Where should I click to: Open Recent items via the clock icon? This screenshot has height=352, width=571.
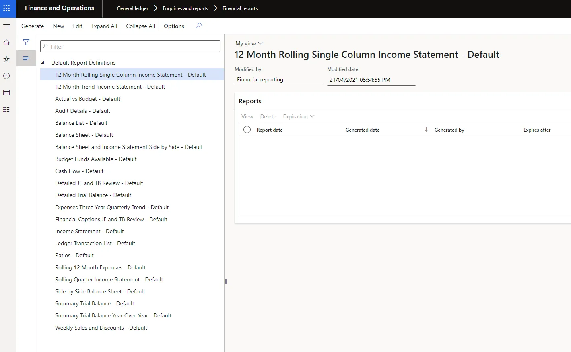pos(6,75)
